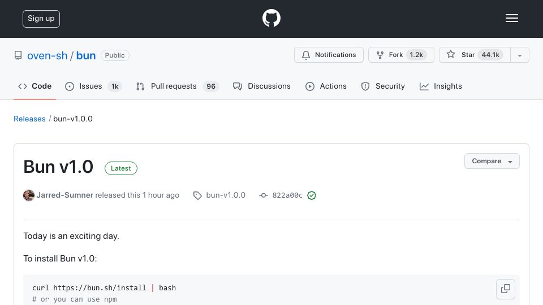The image size is (543, 305).
Task: Click the Public visibility label
Action: point(115,55)
